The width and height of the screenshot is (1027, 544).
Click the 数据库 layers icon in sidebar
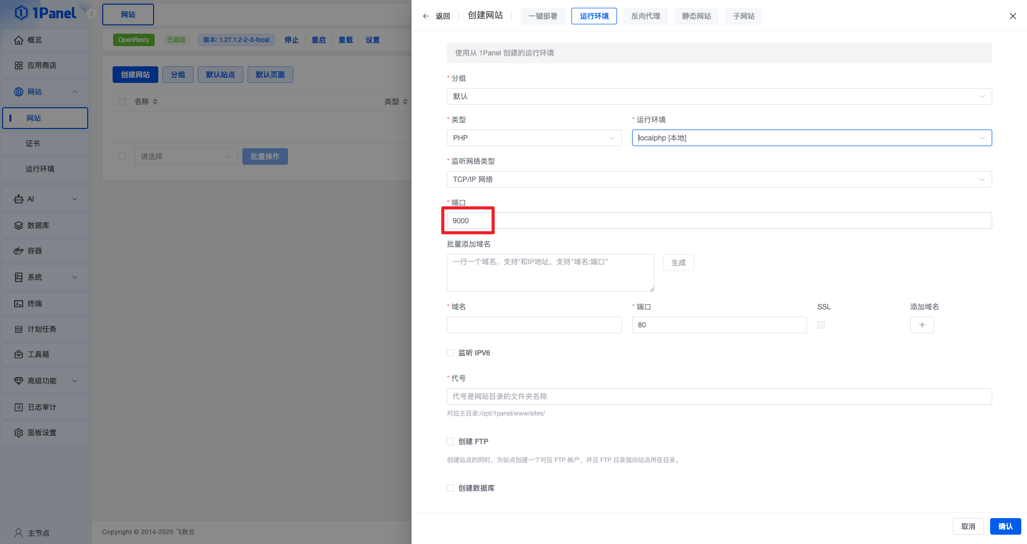pos(19,225)
